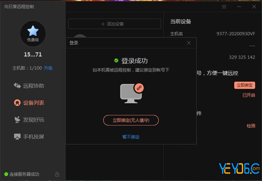Click the host name value 9377-20200930VF
262x181 pixels.
(x=236, y=34)
